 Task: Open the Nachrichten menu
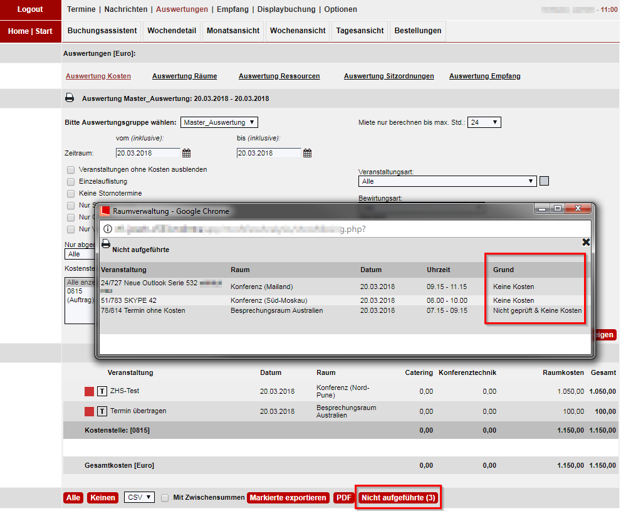126,9
